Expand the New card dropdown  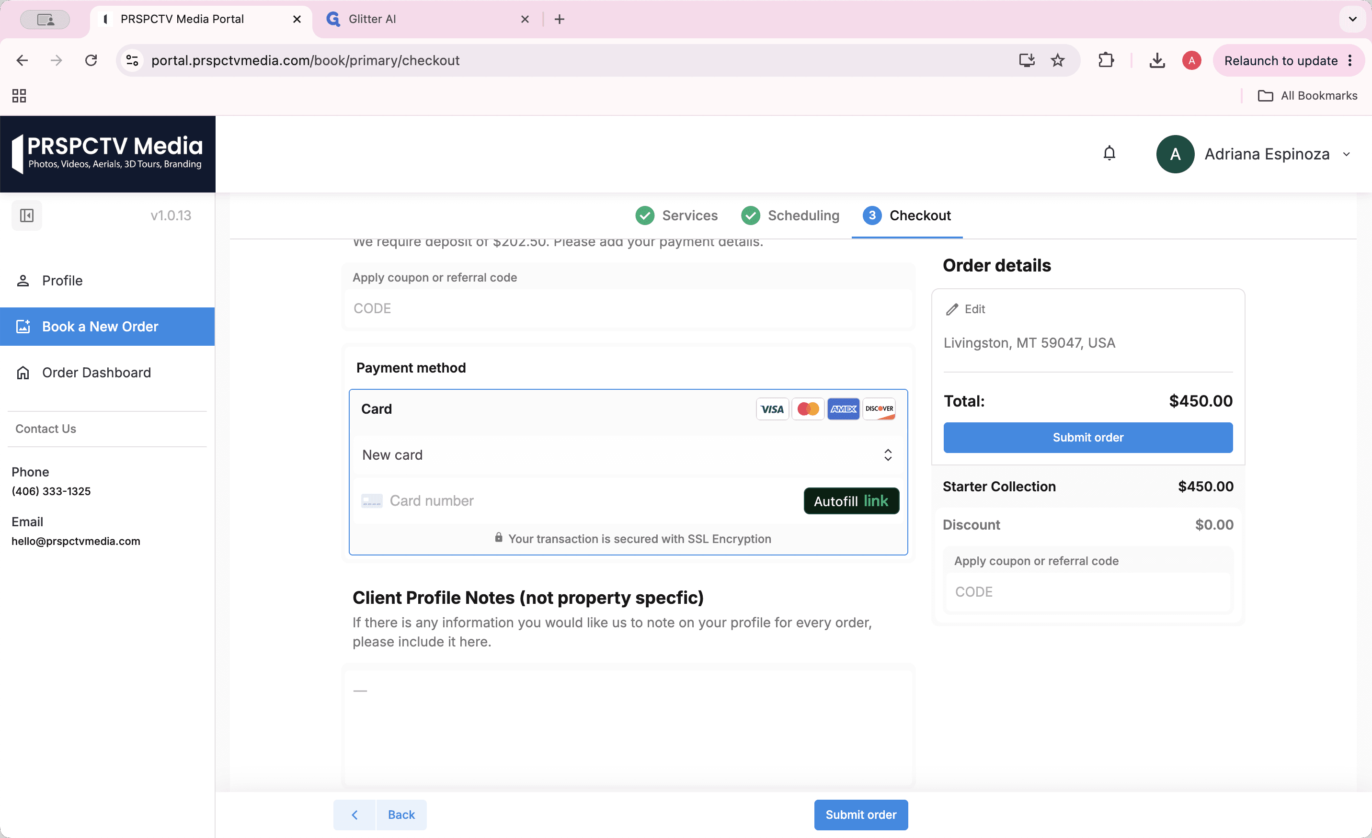click(x=628, y=454)
